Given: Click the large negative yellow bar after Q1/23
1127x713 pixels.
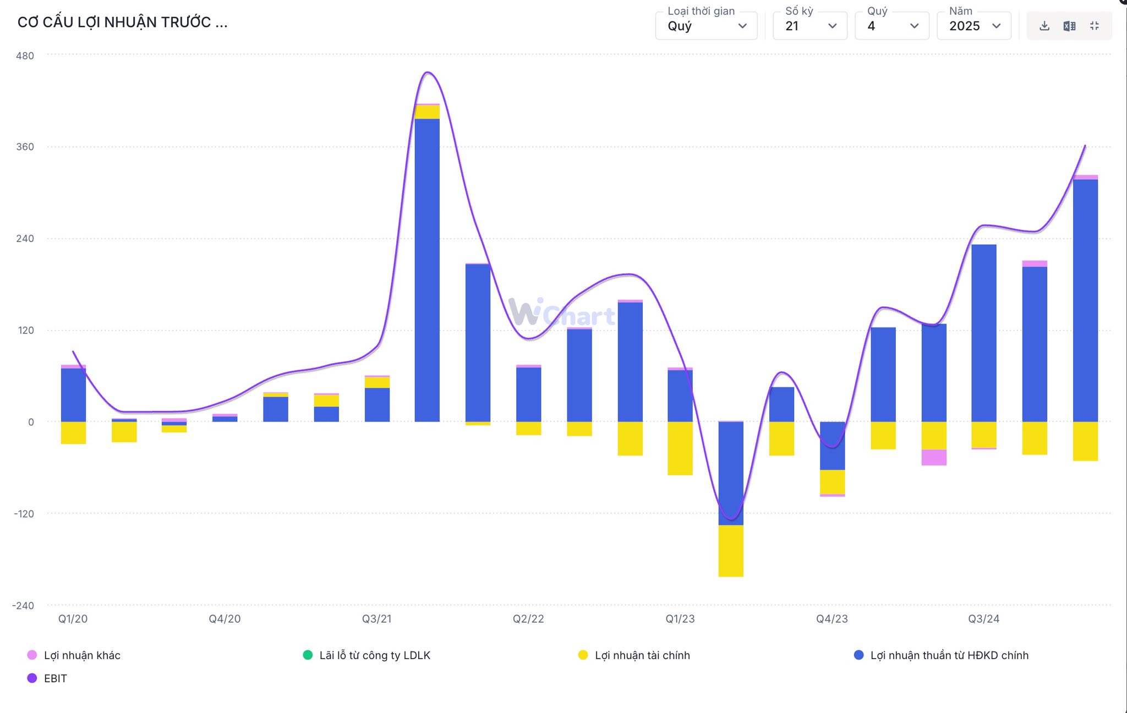Looking at the screenshot, I should click(731, 551).
